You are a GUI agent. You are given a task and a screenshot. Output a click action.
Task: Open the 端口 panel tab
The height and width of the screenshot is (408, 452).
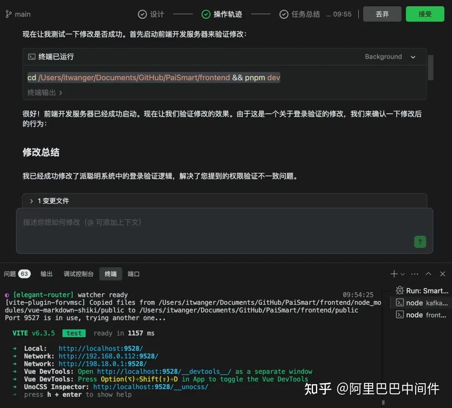pyautogui.click(x=133, y=274)
